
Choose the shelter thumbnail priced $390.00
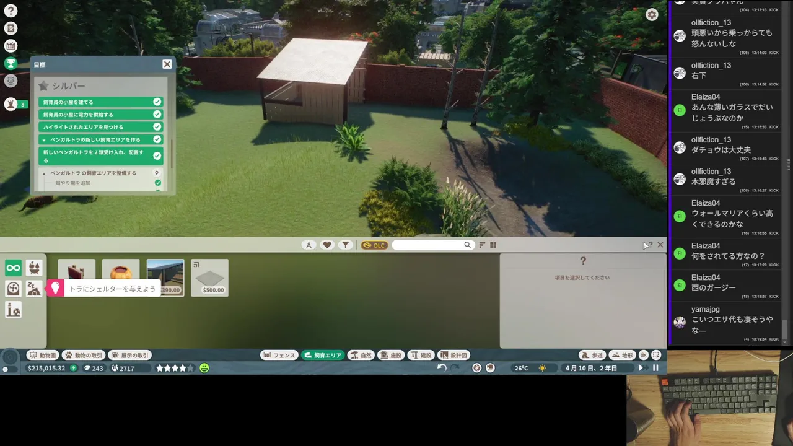tap(165, 278)
